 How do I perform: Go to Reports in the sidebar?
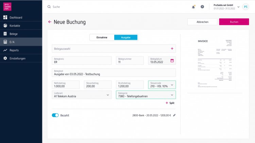point(14,50)
